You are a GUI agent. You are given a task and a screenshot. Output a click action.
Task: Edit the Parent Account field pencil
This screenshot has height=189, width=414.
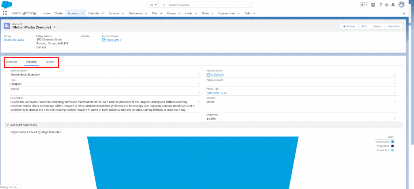395,84
